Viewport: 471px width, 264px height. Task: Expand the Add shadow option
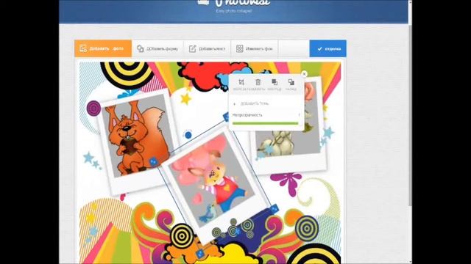[x=252, y=103]
